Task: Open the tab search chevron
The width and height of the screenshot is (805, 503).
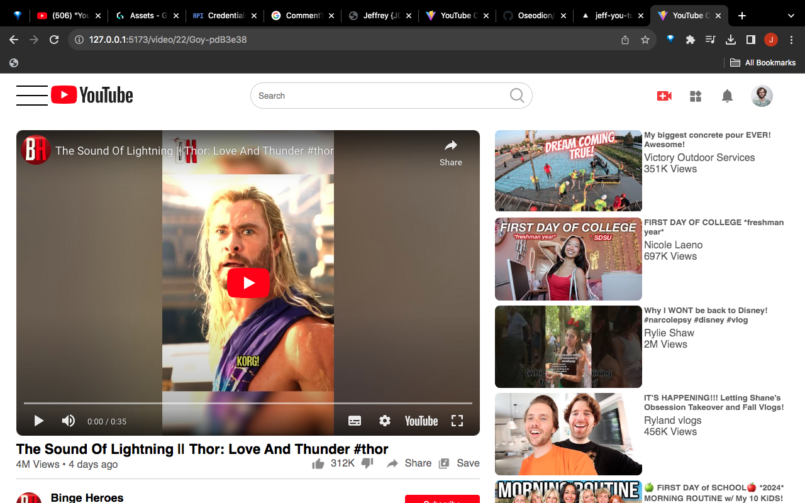Action: (791, 16)
